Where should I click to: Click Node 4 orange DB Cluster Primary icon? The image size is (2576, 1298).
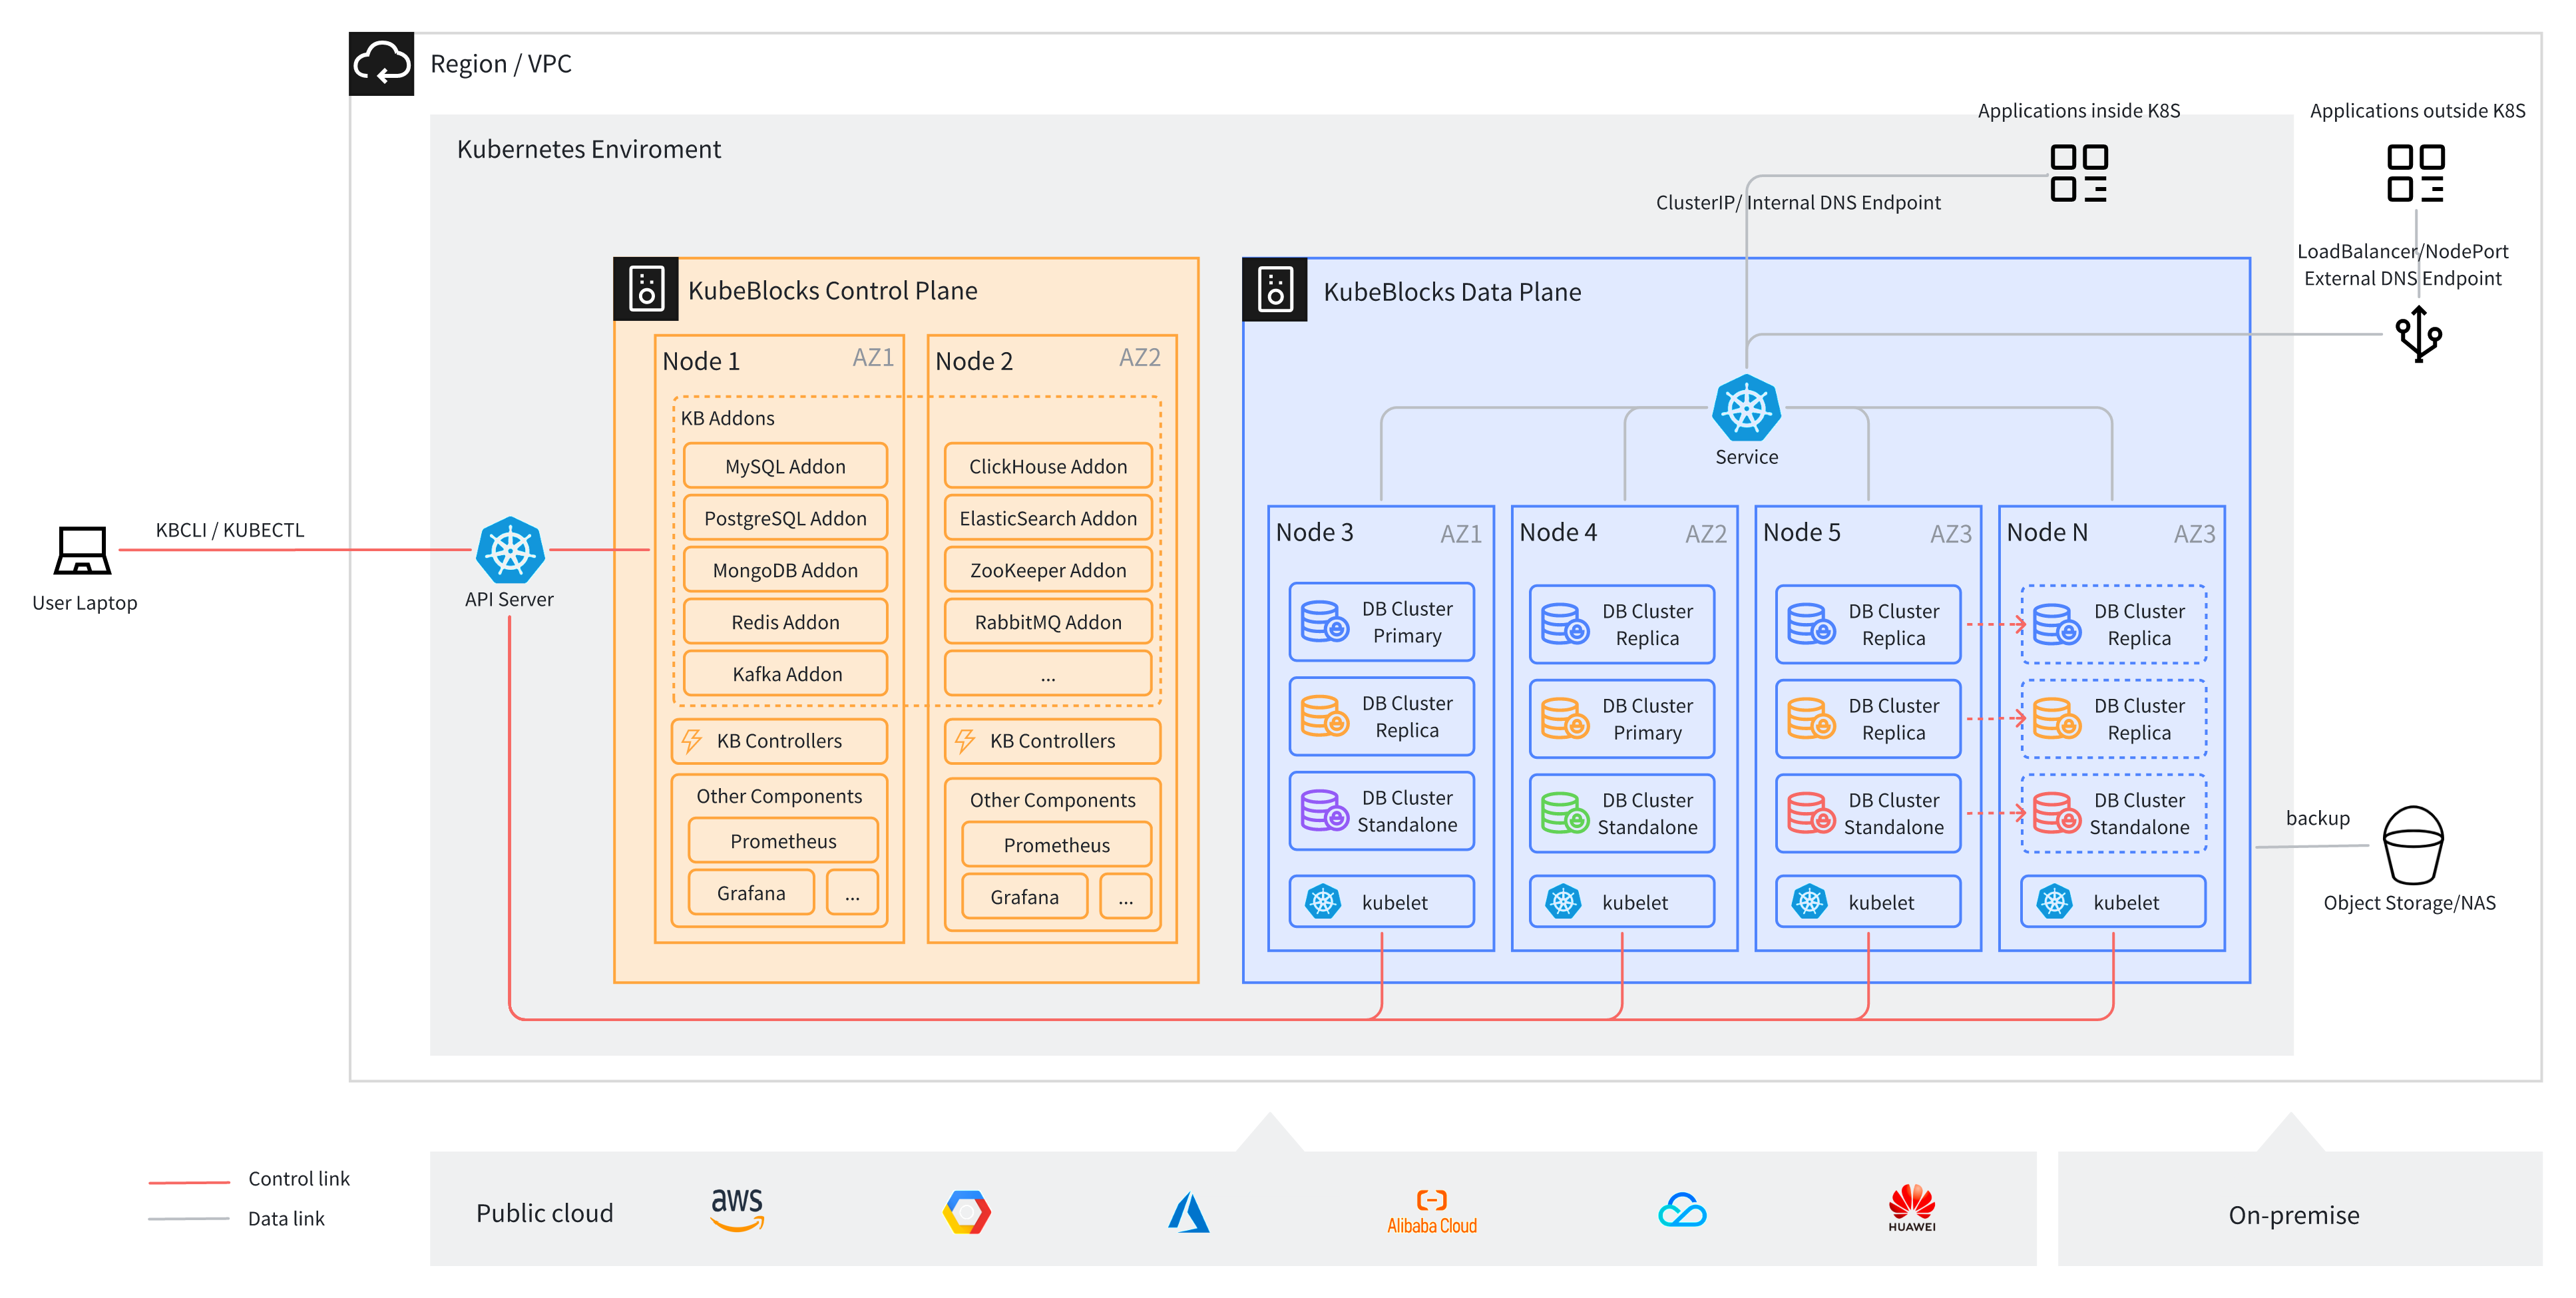click(1565, 718)
